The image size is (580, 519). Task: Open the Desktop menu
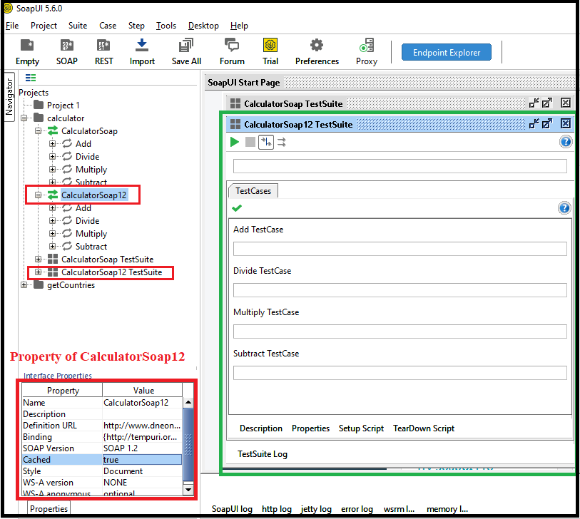[x=203, y=26]
